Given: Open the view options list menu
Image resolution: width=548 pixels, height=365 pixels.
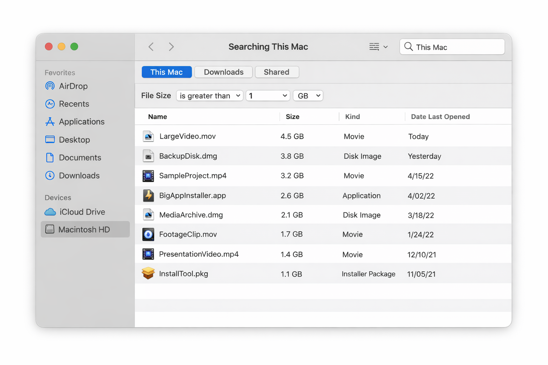Looking at the screenshot, I should (379, 47).
